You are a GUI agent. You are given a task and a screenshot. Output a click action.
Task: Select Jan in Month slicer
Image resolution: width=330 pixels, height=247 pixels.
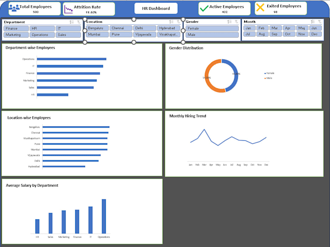point(249,28)
